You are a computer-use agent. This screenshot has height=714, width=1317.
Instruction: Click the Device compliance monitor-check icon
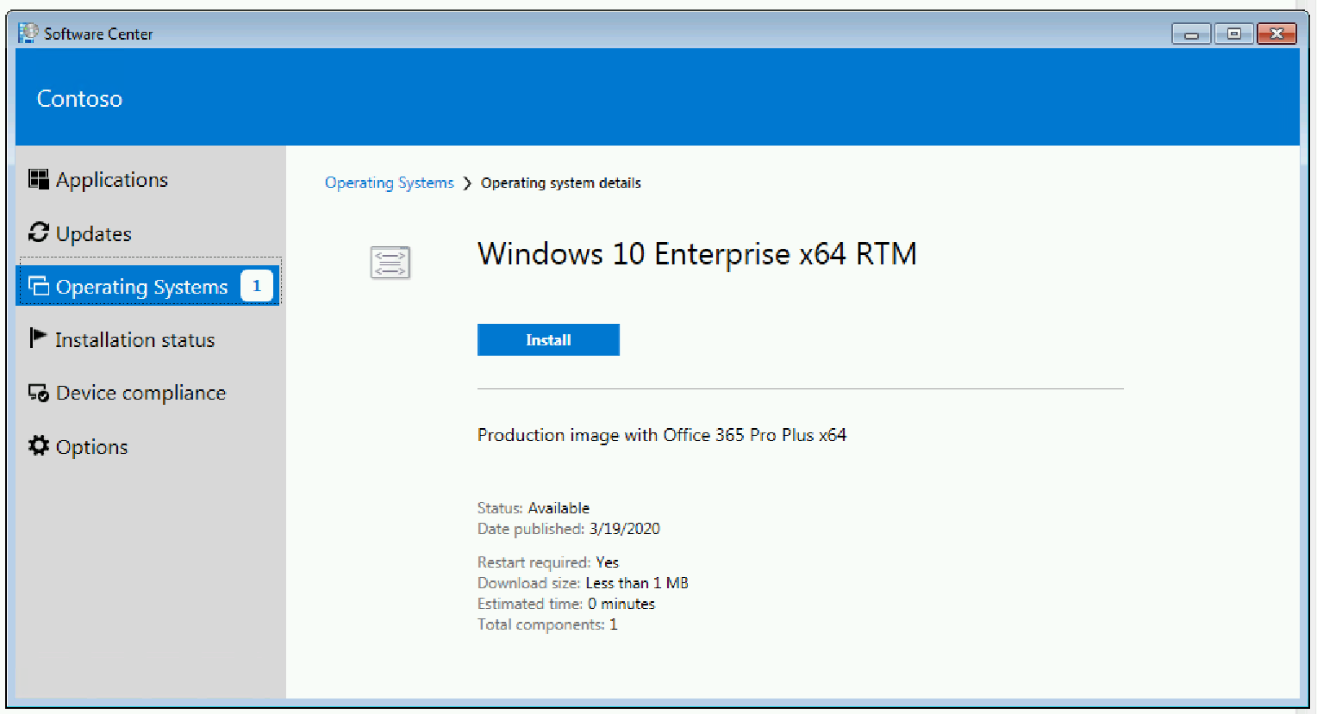[39, 393]
